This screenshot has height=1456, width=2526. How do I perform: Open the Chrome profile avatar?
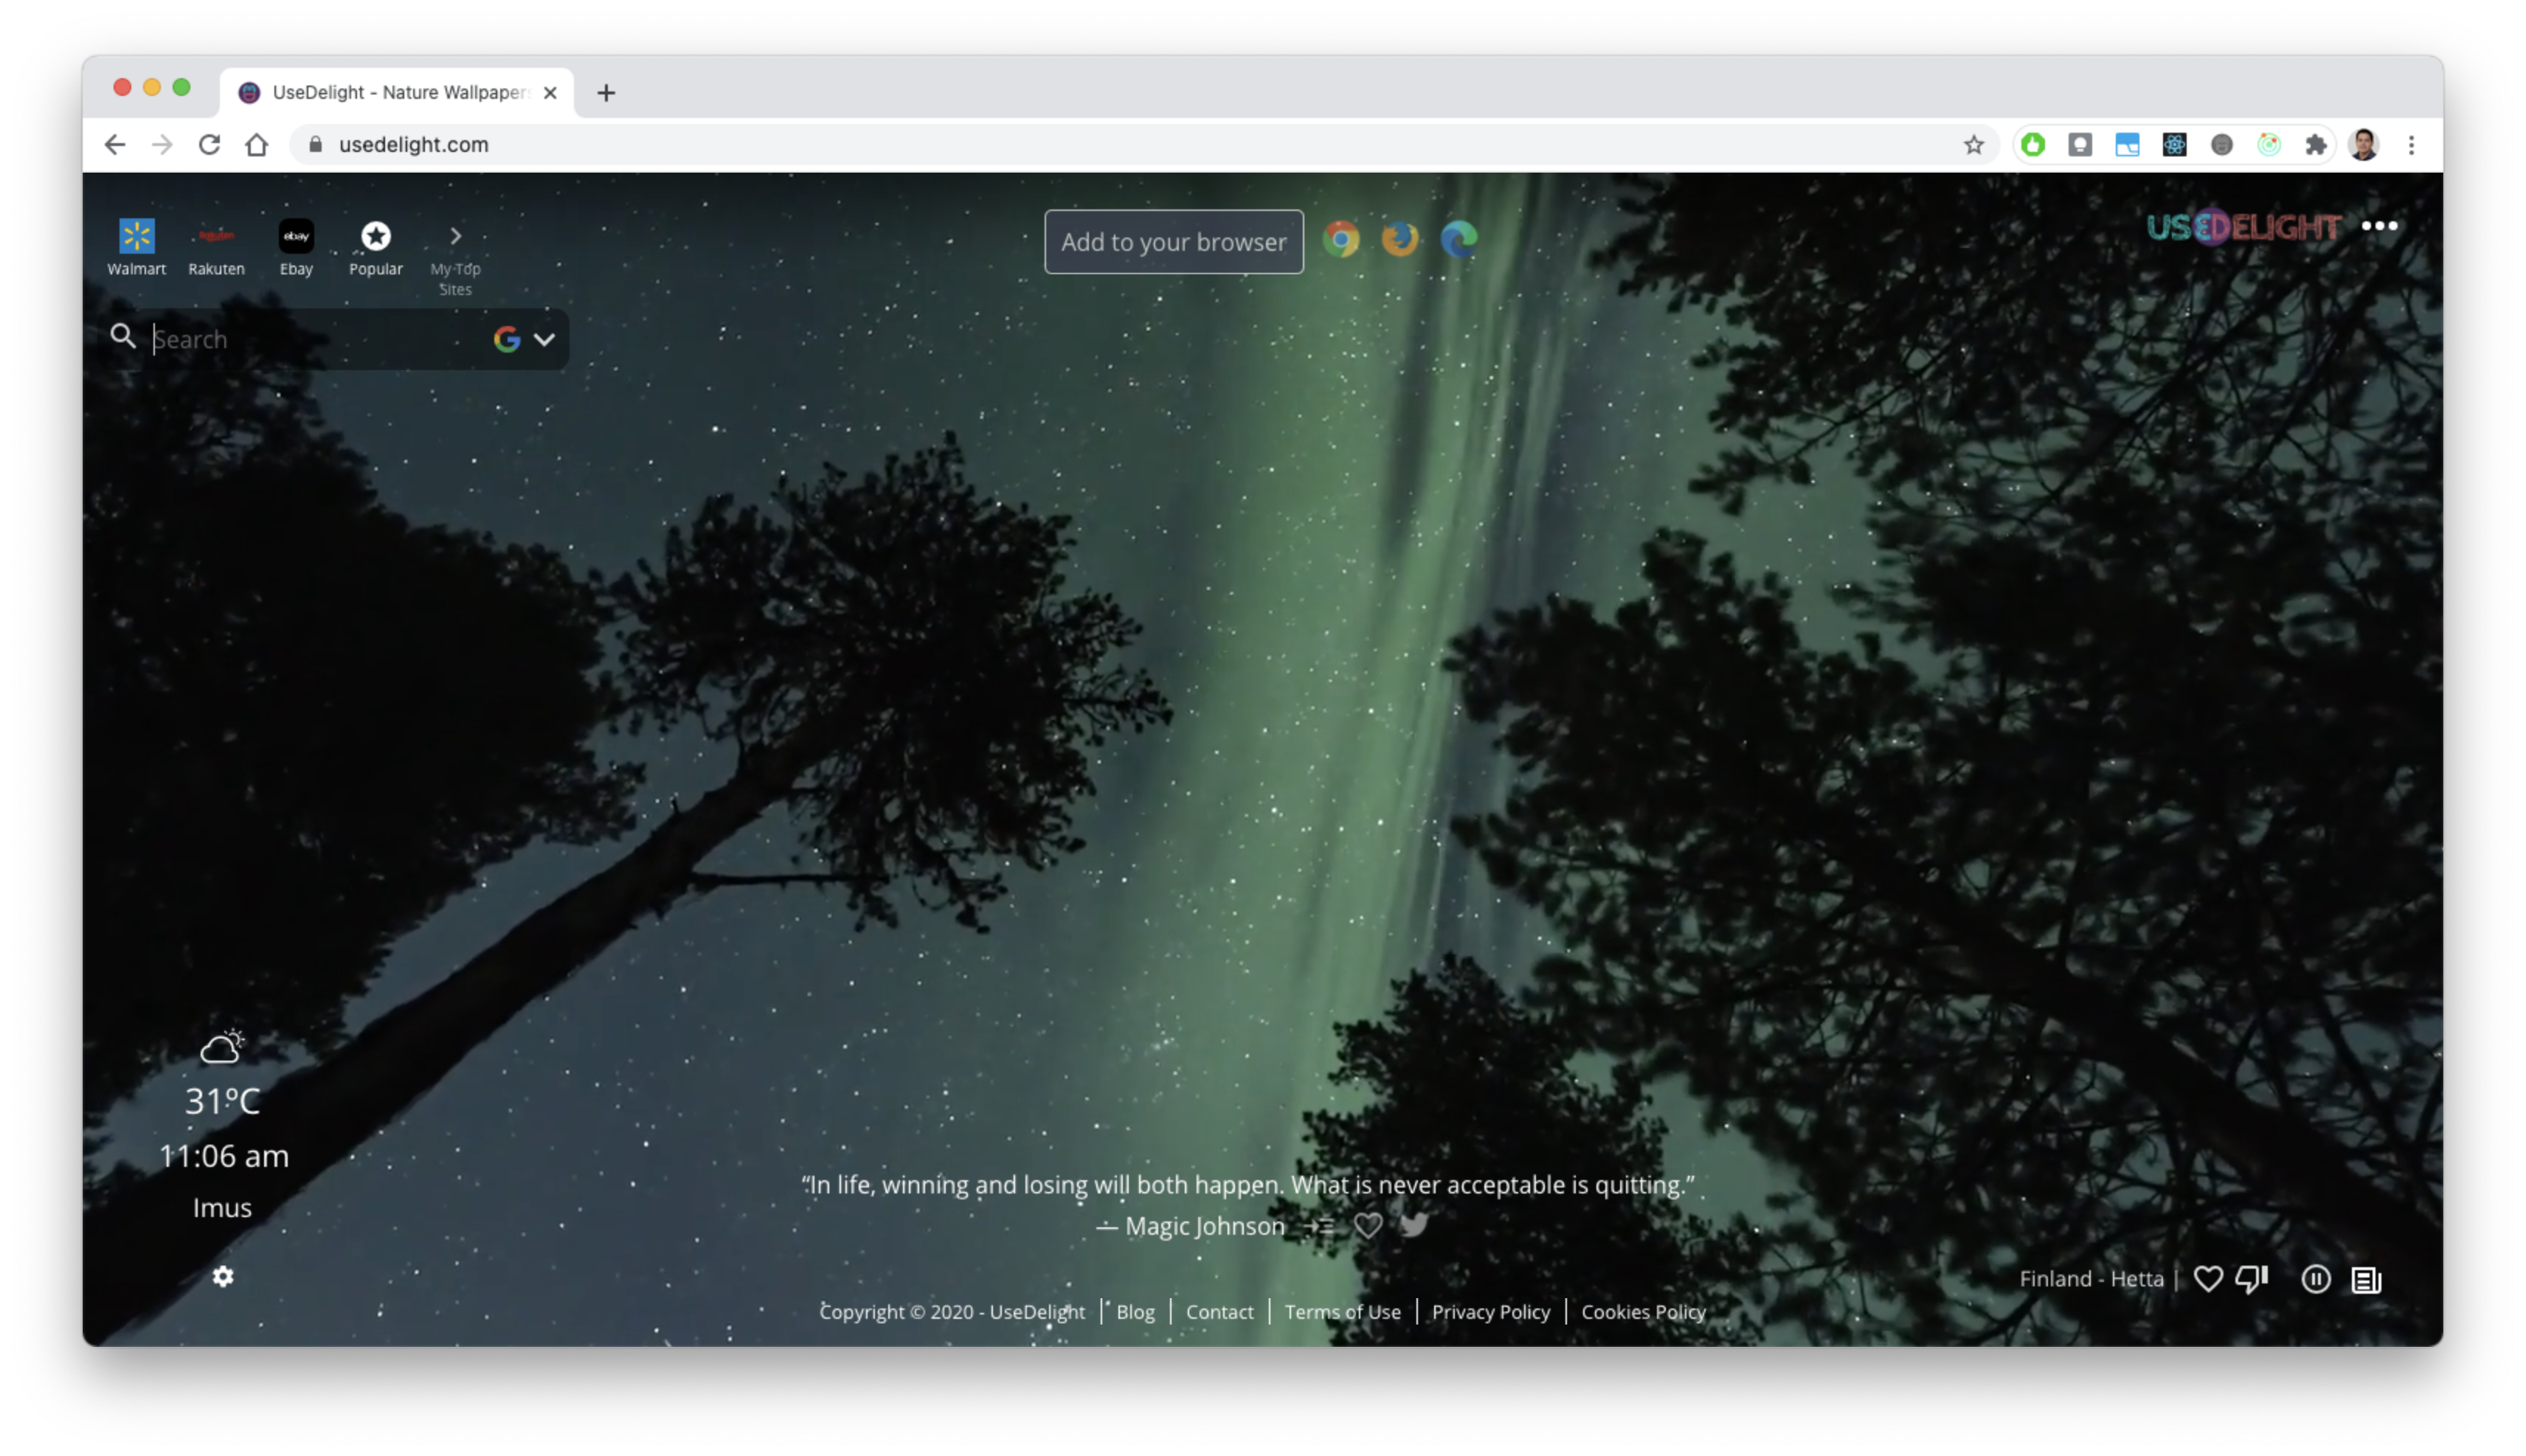click(2363, 145)
